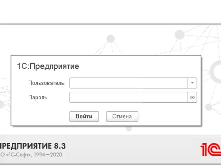Toggle password visibility eye icon
The height and width of the screenshot is (166, 221).
(192, 98)
